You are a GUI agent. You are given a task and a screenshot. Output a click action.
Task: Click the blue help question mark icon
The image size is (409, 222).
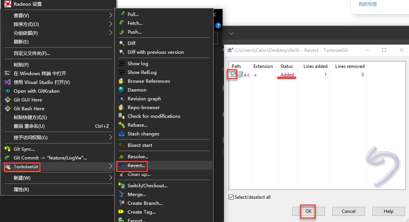218,26
